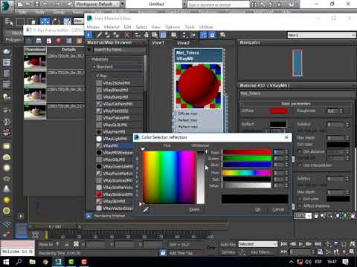Viewport: 357px width, 267px height.
Task: Click the magnifier-gear icon at Material Editor toolbar end
Action: click(x=222, y=35)
